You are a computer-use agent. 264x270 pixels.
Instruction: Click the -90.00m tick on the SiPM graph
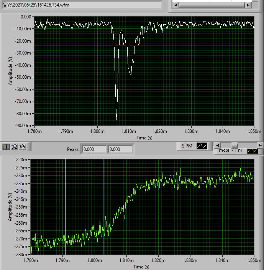click(x=23, y=126)
